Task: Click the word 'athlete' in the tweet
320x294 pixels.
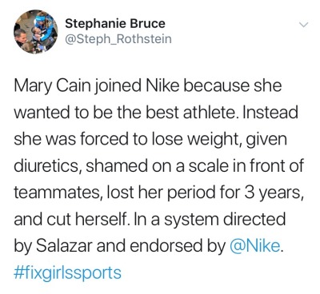Action: (210, 113)
